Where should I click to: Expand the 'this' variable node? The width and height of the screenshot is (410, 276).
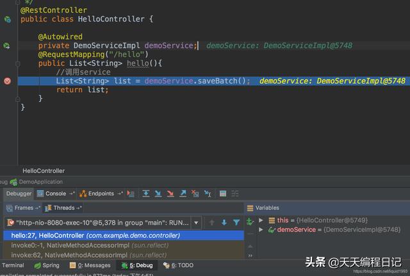(261, 220)
